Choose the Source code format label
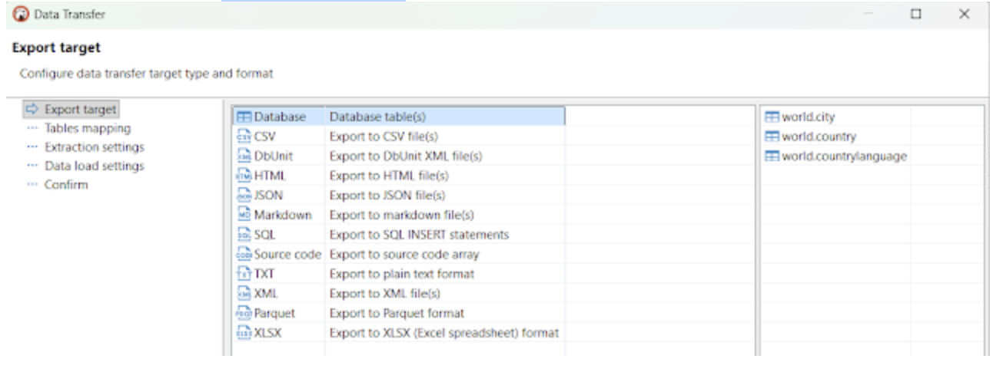This screenshot has width=993, height=382. point(287,255)
